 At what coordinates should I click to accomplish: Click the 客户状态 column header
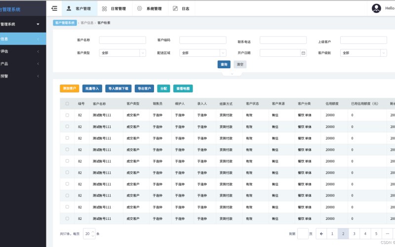252,104
